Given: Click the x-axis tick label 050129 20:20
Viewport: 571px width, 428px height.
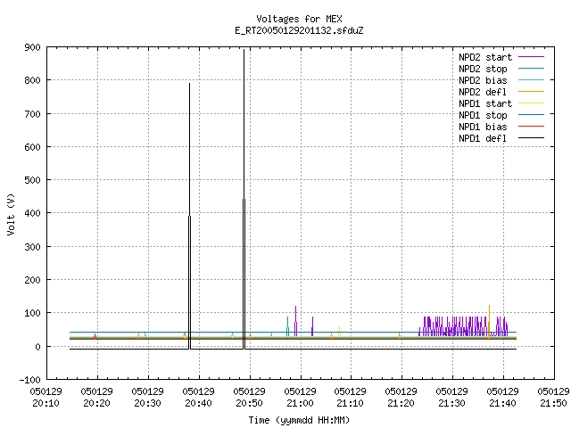Looking at the screenshot, I should click(x=97, y=398).
